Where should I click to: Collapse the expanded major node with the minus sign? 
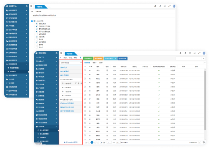click(x=61, y=79)
